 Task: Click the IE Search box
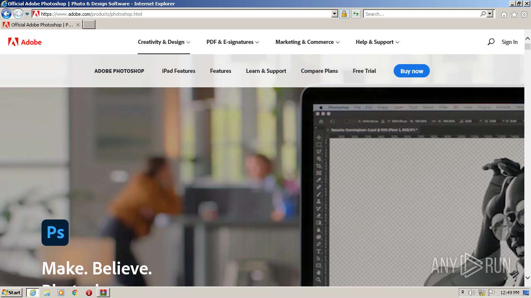point(421,14)
